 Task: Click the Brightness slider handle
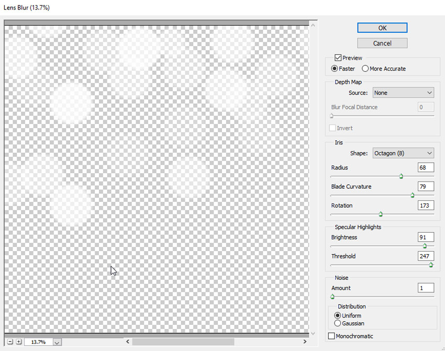point(425,246)
